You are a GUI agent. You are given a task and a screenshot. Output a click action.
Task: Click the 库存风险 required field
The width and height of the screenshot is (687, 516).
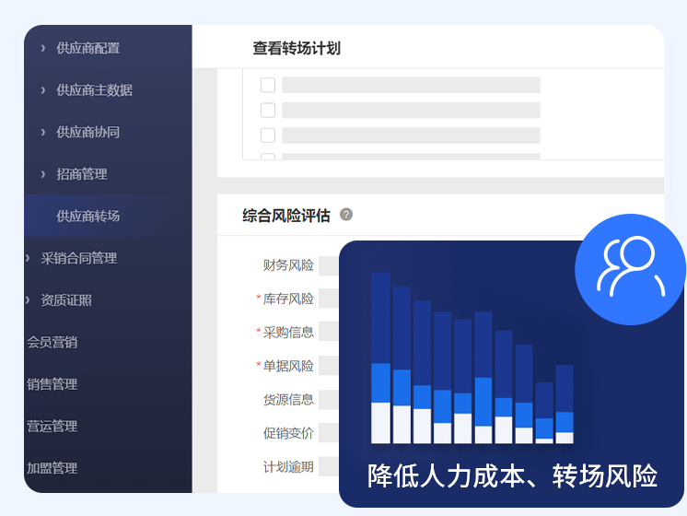pos(328,299)
